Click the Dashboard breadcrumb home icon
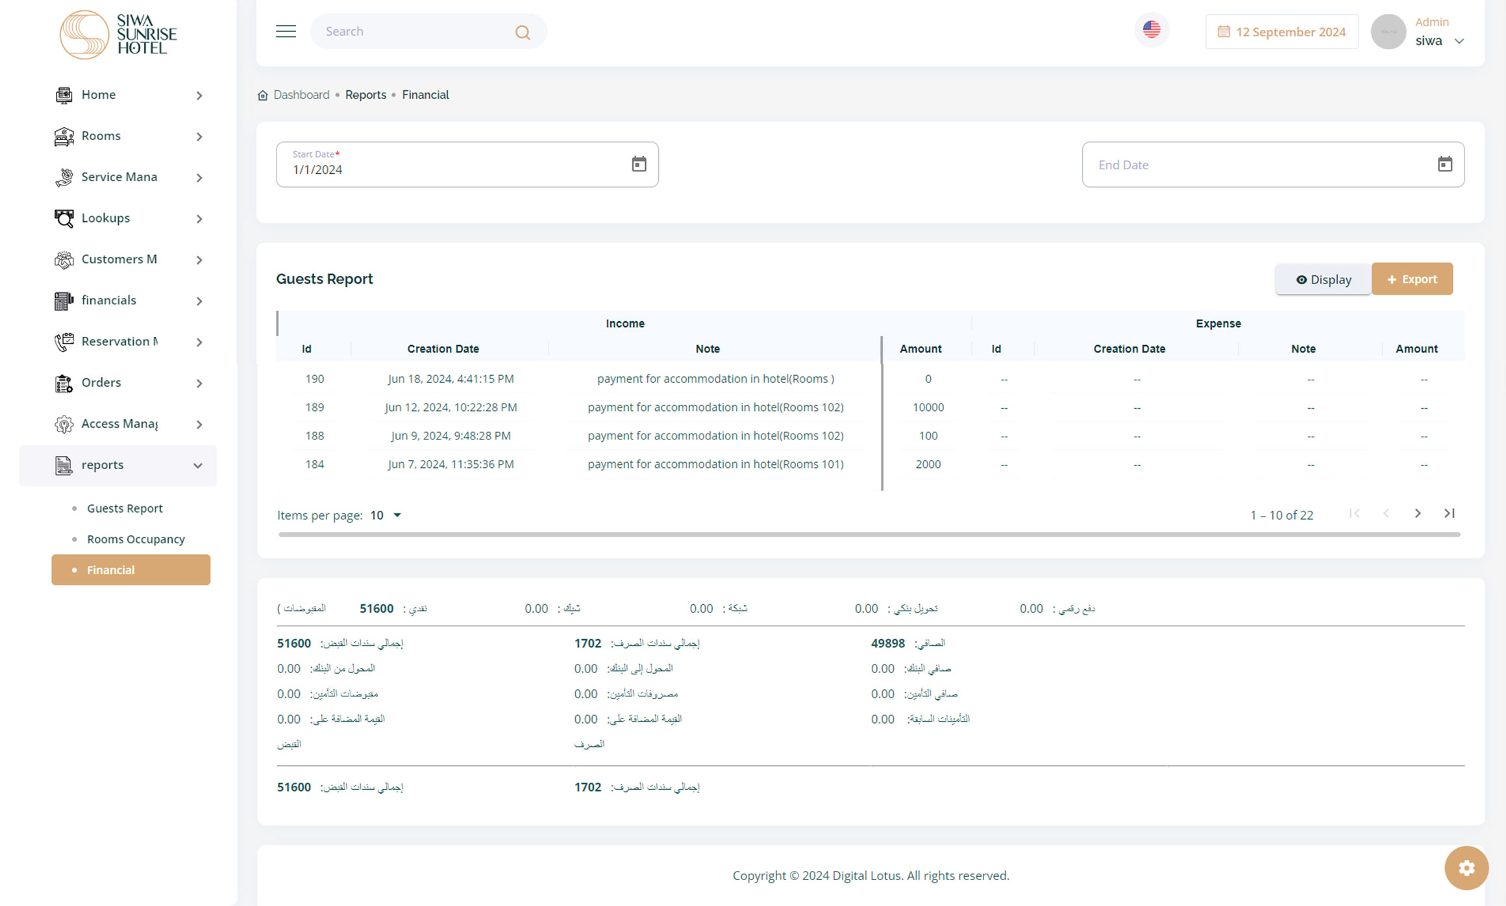 tap(263, 95)
